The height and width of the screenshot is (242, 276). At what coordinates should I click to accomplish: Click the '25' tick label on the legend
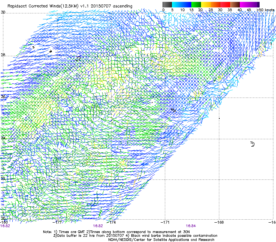211,10
